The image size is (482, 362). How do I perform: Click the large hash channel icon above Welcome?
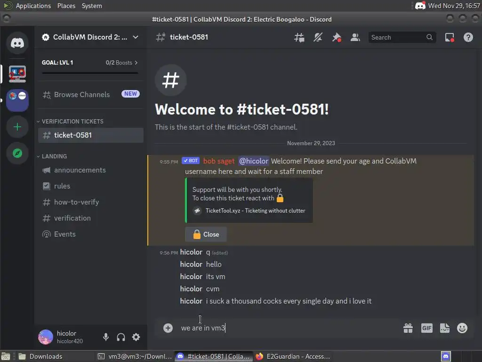[x=170, y=80]
